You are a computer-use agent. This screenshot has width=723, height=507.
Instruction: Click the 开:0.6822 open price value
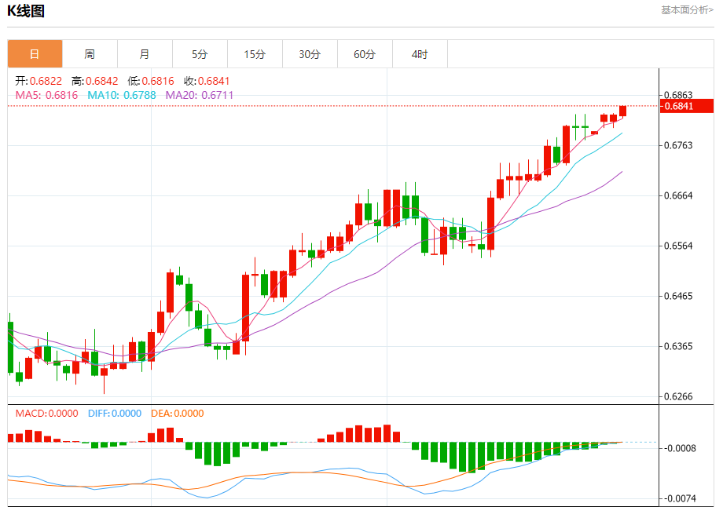(39, 81)
